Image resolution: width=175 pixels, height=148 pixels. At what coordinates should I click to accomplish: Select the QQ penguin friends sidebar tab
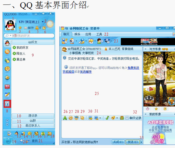(7, 43)
